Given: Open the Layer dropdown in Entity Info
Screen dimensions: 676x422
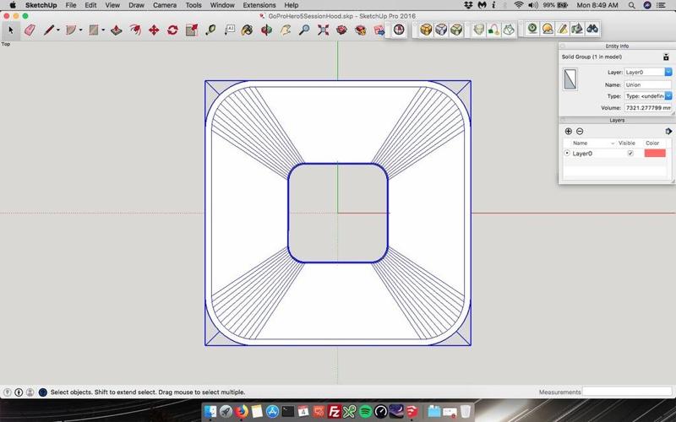Looking at the screenshot, I should pyautogui.click(x=668, y=73).
